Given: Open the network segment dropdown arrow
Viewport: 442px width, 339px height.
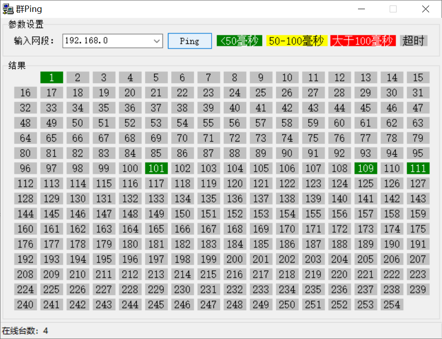Looking at the screenshot, I should point(157,41).
